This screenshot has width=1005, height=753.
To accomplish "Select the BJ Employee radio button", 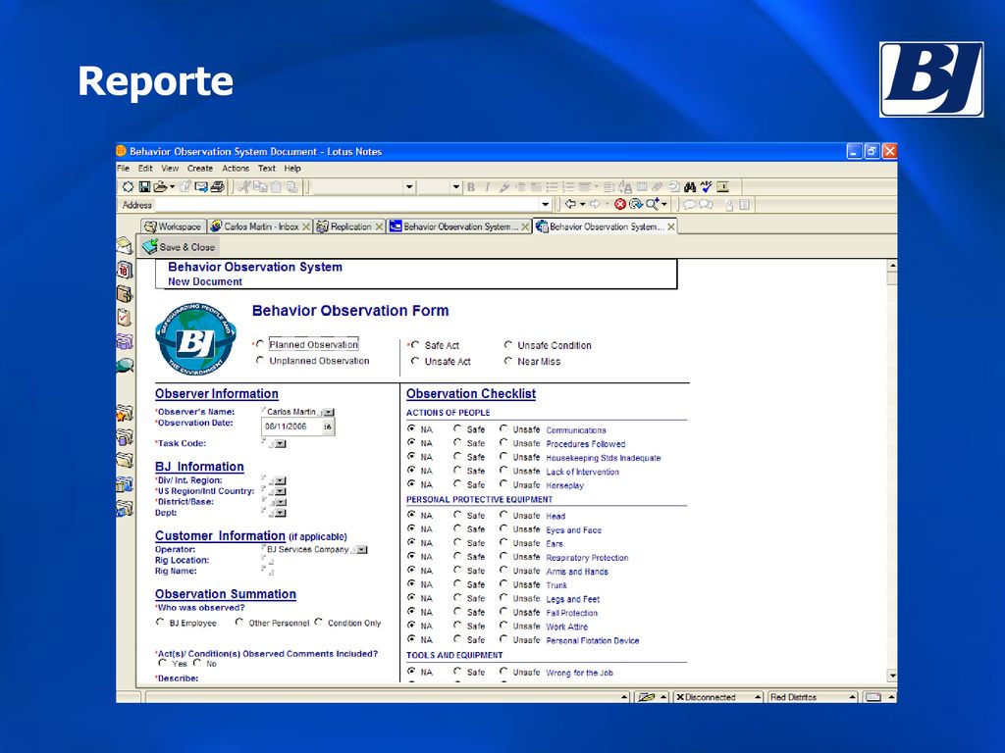I will pos(160,623).
